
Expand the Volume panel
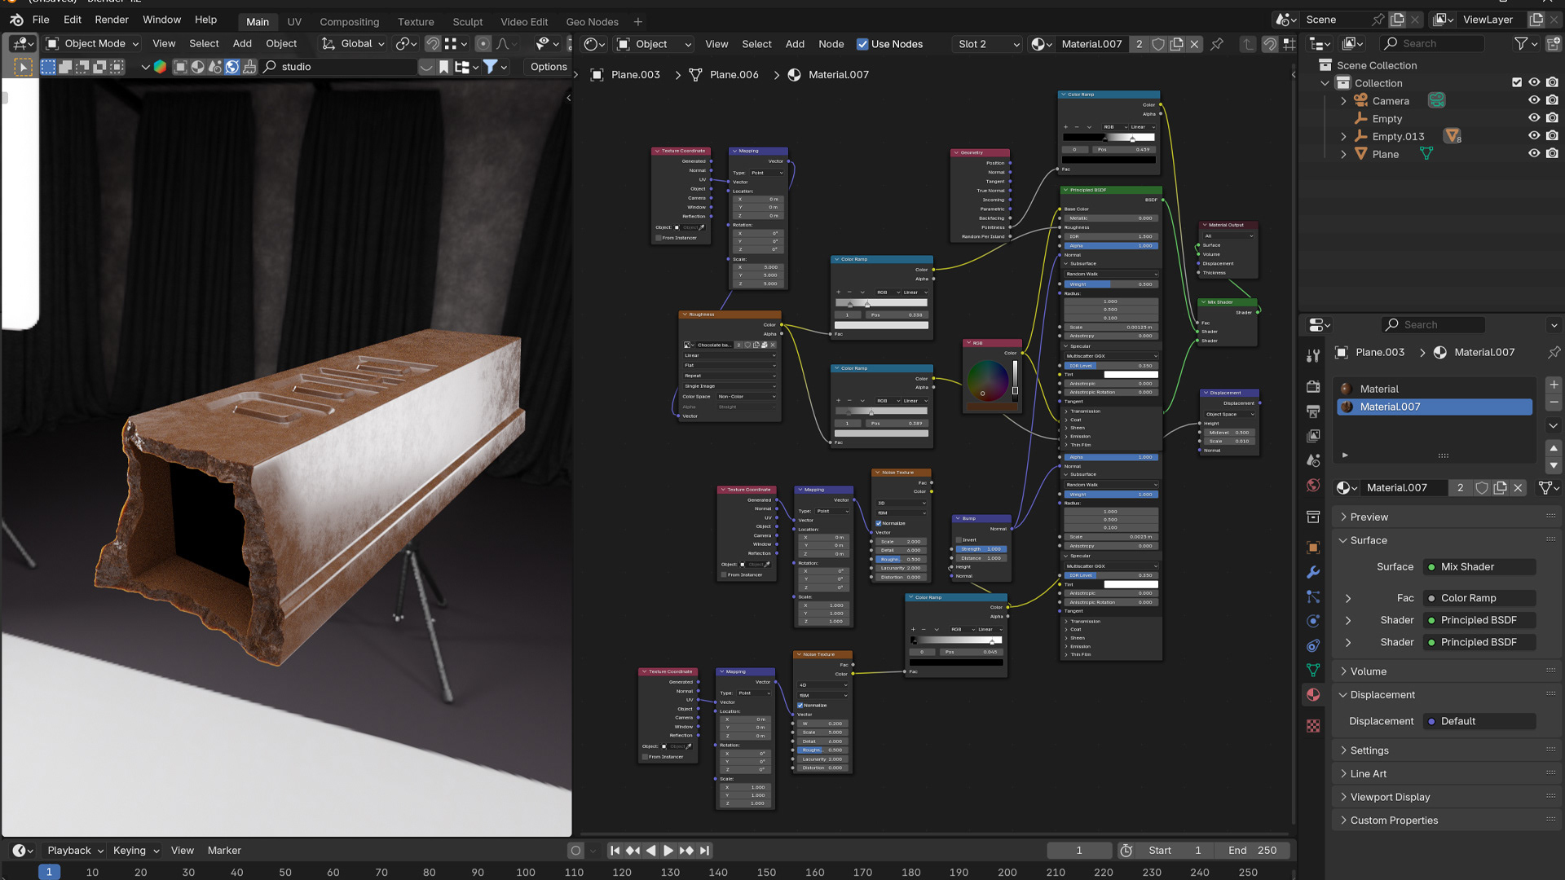[x=1368, y=671]
